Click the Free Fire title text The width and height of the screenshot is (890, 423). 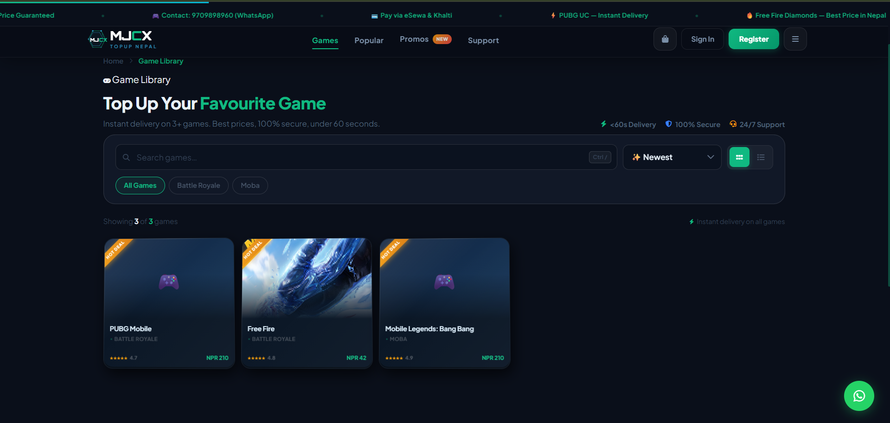(x=261, y=329)
